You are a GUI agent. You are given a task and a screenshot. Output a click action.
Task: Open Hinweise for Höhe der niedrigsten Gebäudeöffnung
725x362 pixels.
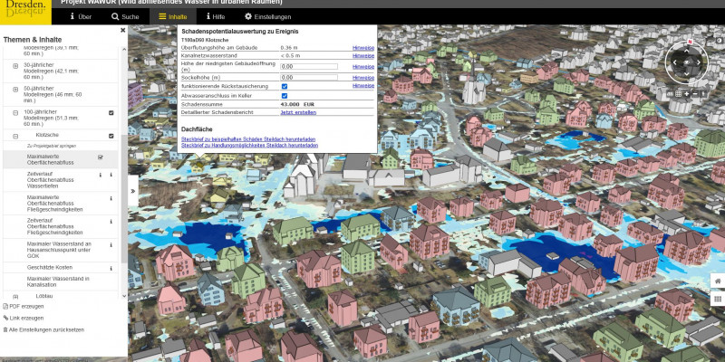click(363, 66)
